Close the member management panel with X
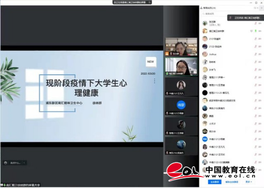 (257, 8)
